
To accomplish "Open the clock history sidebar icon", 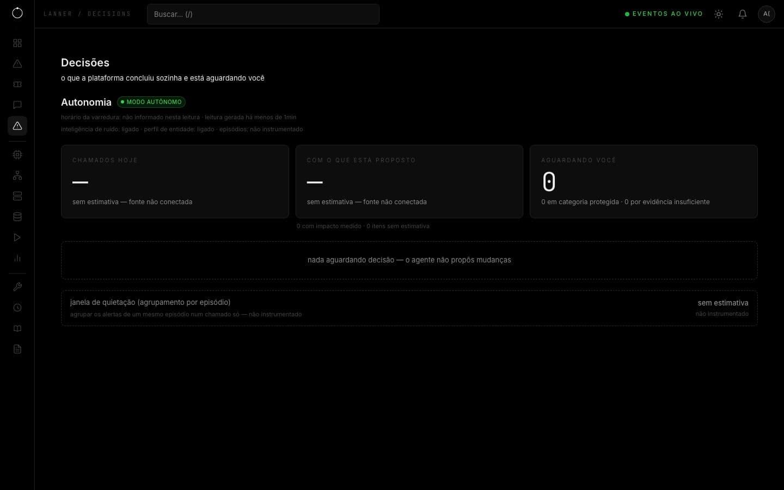I will click(17, 308).
